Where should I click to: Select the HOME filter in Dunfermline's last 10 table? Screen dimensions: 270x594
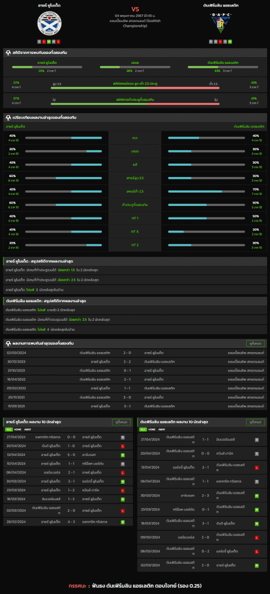pos(152,430)
